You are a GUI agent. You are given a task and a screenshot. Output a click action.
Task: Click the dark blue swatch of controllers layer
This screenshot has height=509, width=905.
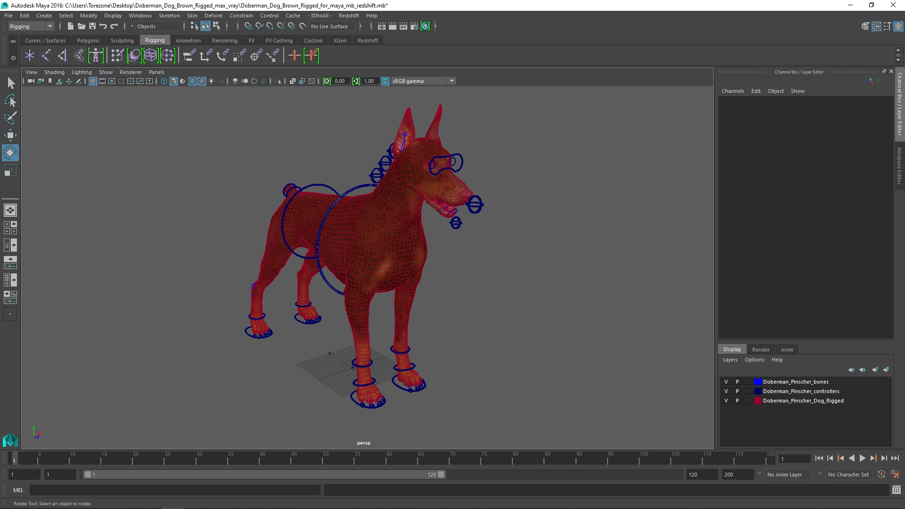pyautogui.click(x=757, y=391)
